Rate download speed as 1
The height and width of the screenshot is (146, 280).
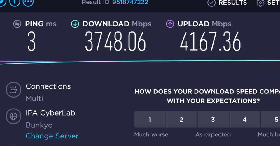(x=150, y=120)
